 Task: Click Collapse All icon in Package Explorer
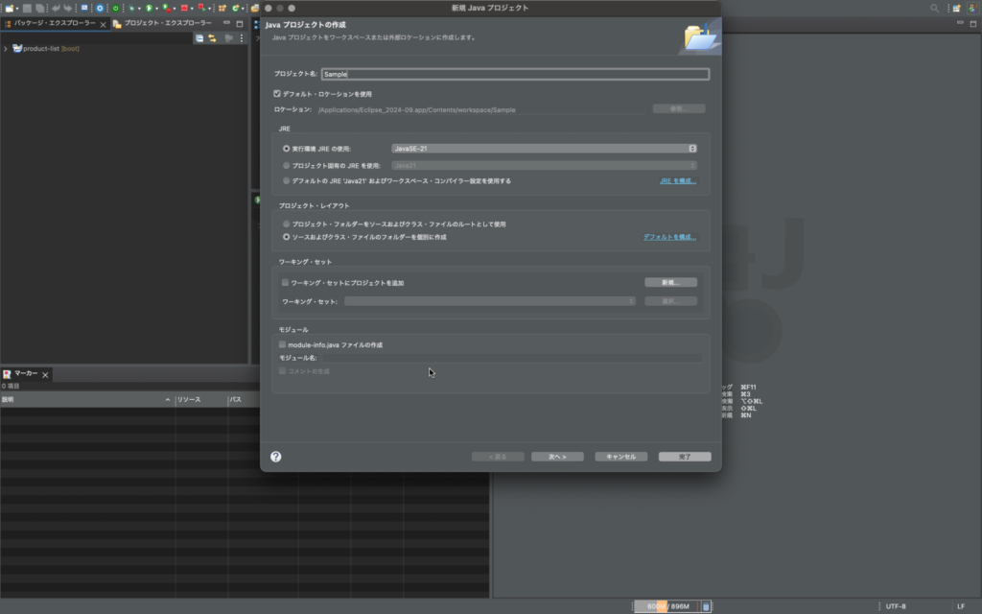coord(199,38)
